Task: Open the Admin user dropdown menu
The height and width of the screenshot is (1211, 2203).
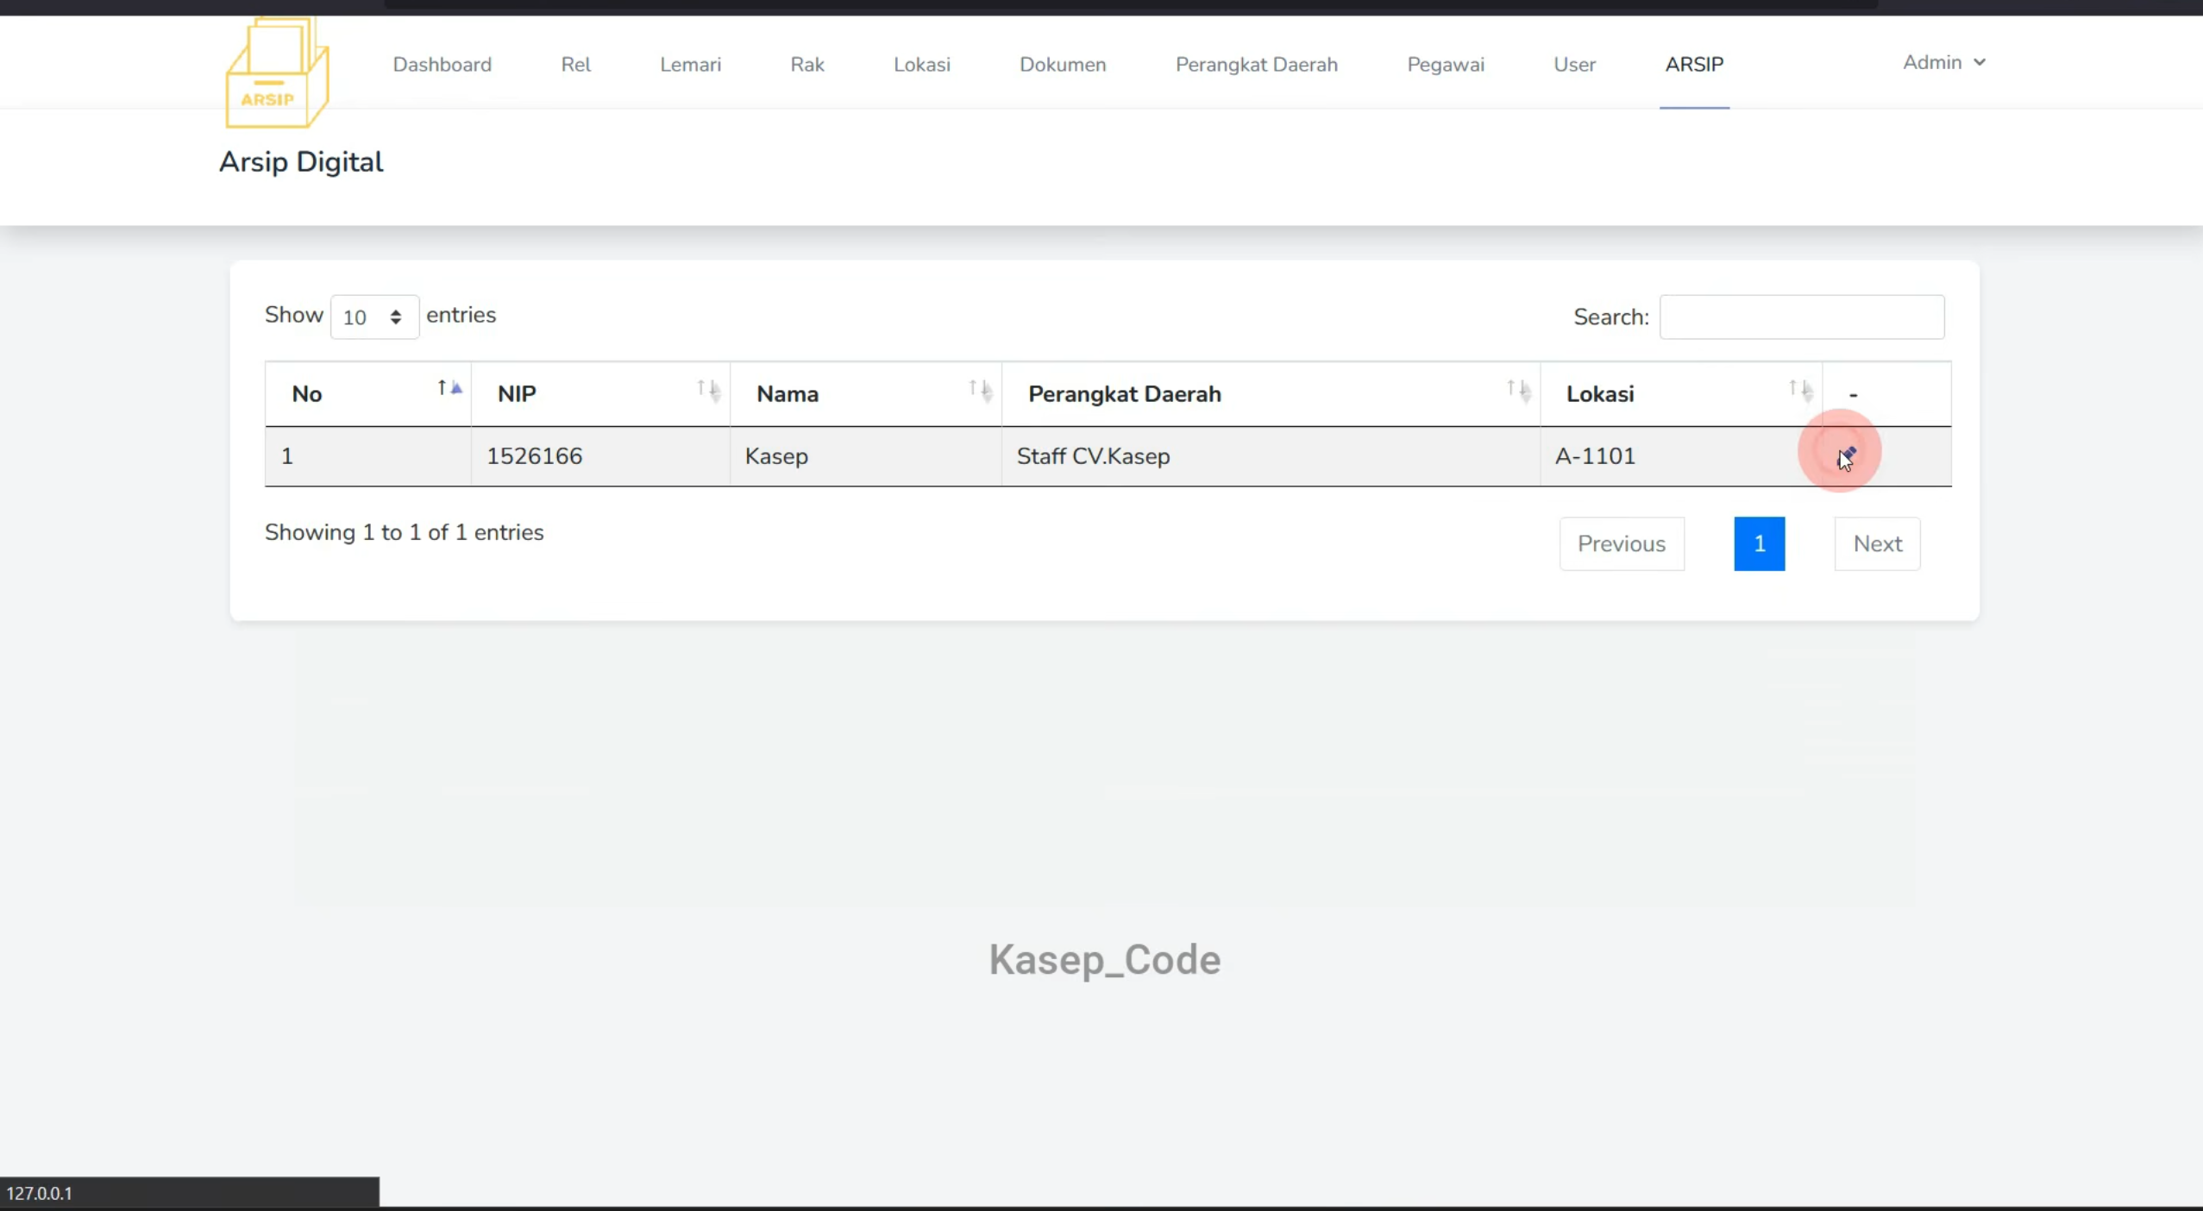Action: (x=1944, y=62)
